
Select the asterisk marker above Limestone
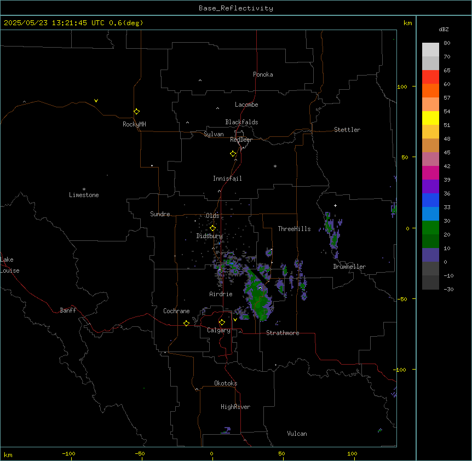click(84, 189)
